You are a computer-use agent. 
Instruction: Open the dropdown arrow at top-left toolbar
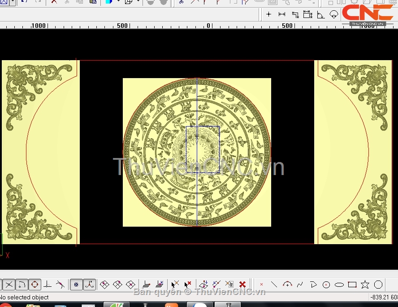12,2
